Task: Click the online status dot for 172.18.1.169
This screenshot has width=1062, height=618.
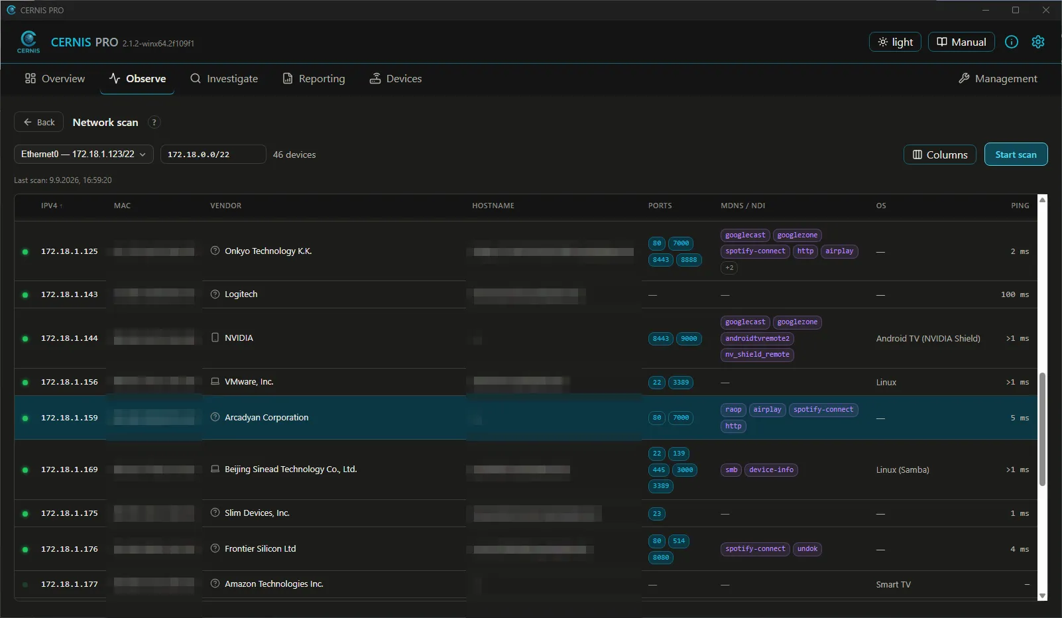Action: point(25,470)
